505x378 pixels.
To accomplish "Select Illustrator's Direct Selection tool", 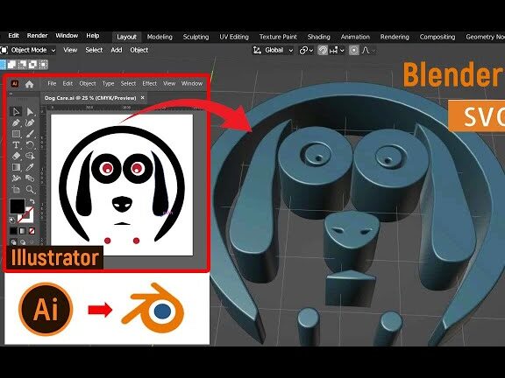I will (30, 111).
